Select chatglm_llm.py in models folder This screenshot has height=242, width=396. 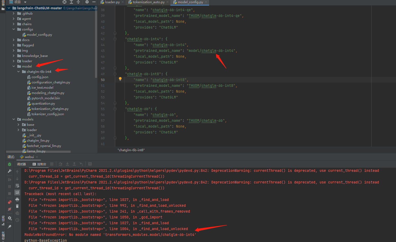[36, 141]
